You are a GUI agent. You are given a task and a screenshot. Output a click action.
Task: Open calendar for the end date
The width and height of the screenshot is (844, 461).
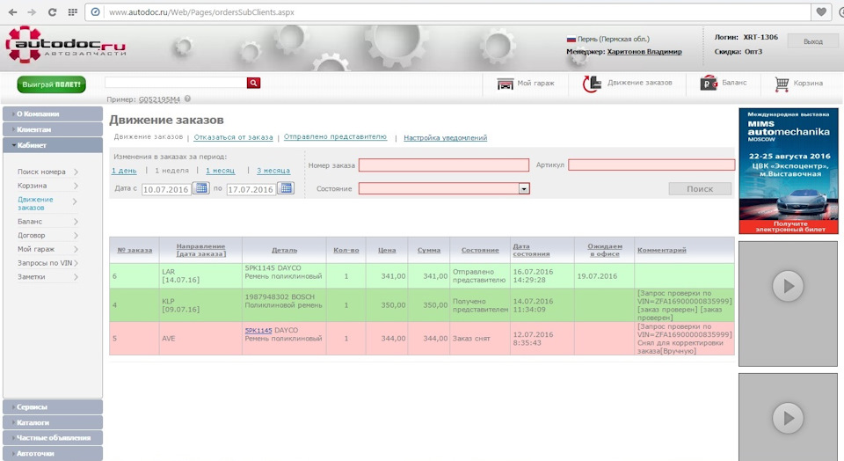point(286,188)
